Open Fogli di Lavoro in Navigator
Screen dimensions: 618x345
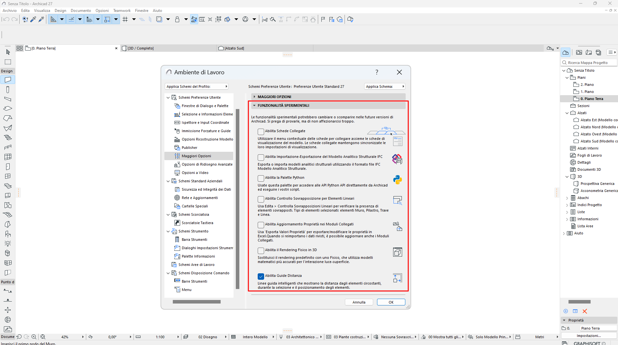[589, 155]
